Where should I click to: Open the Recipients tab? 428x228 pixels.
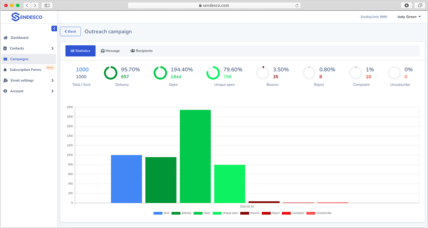click(x=142, y=51)
